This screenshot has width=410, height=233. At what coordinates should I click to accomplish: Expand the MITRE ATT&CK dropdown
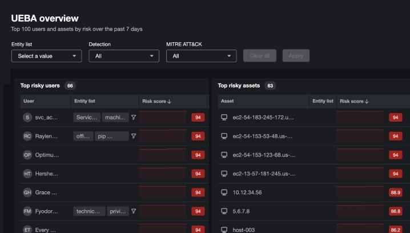pos(201,56)
